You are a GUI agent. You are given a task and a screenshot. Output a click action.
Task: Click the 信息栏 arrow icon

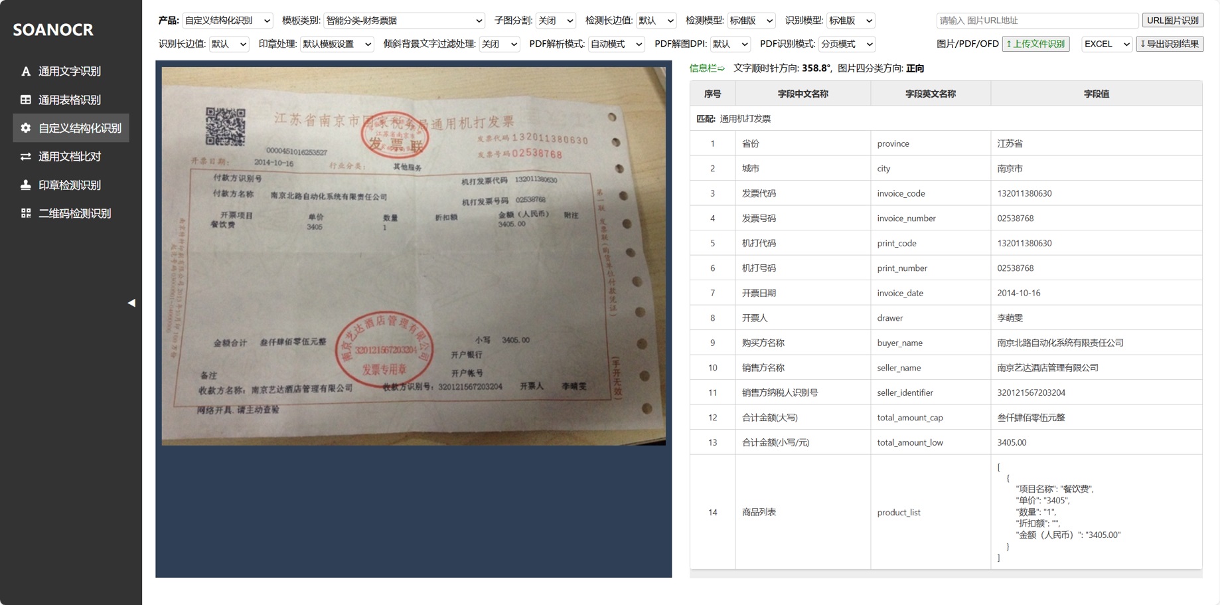tap(721, 68)
